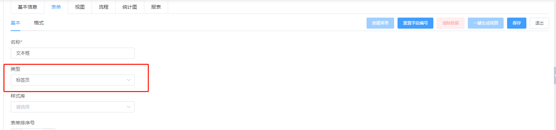Screen dimensions: 556x130
Task: Click the chevron arrow in 样式库 select
Action: 128,107
